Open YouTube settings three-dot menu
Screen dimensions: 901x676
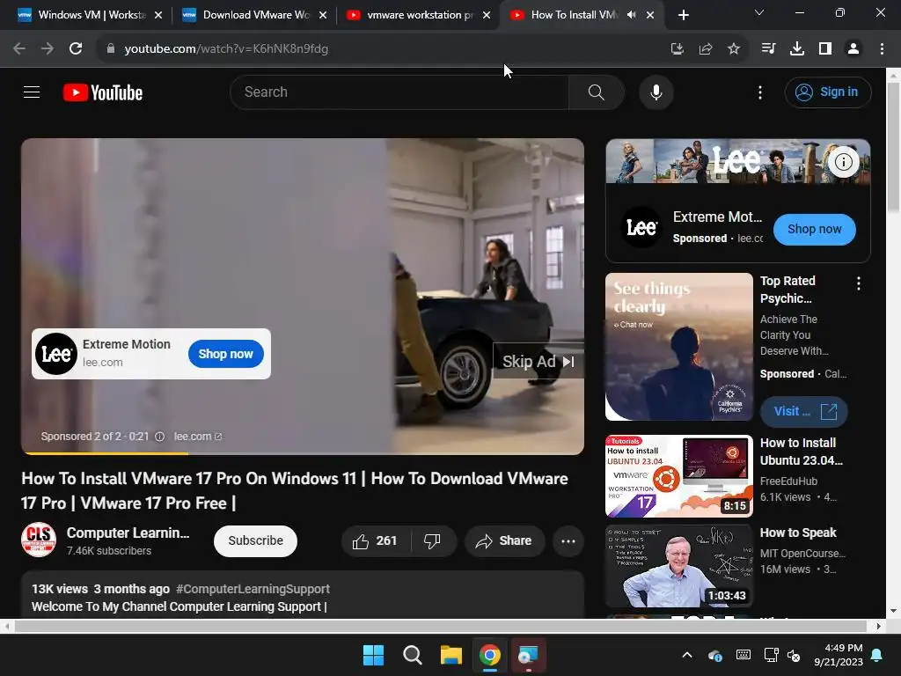click(x=760, y=92)
